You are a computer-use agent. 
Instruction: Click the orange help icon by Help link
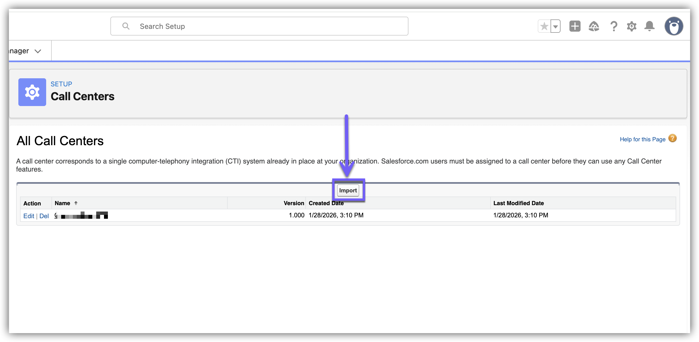click(x=672, y=138)
